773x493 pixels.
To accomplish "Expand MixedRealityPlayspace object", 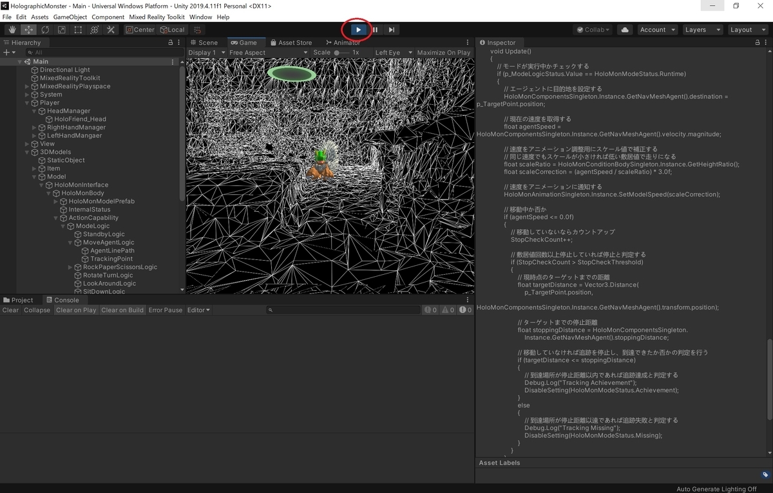I will 27,86.
